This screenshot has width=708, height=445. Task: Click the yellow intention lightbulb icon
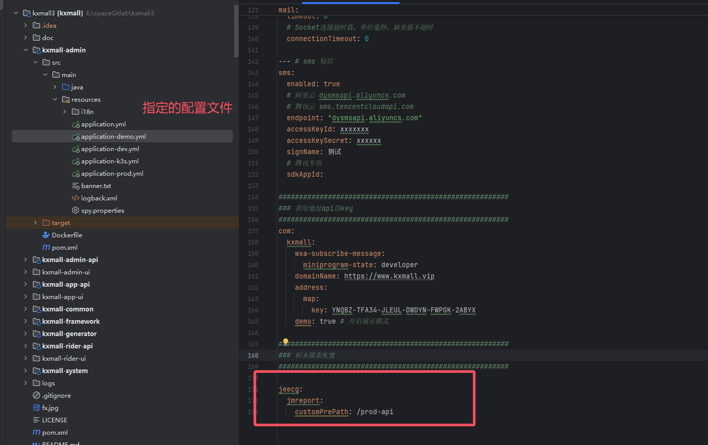[286, 342]
